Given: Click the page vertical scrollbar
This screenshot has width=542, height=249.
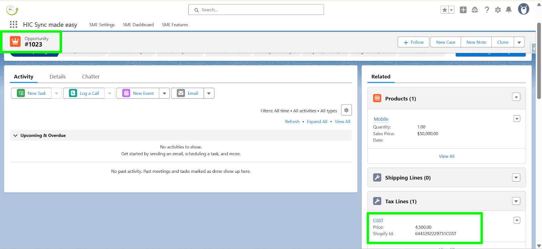Looking at the screenshot, I should pos(539,61).
